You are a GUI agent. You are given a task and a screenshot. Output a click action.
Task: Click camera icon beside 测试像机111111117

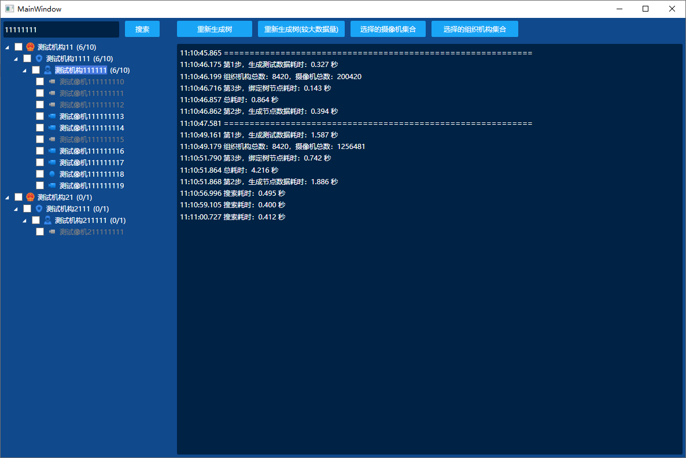point(52,162)
